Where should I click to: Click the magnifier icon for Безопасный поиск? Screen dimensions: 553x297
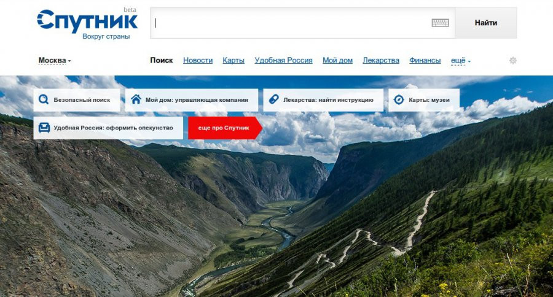click(x=44, y=99)
